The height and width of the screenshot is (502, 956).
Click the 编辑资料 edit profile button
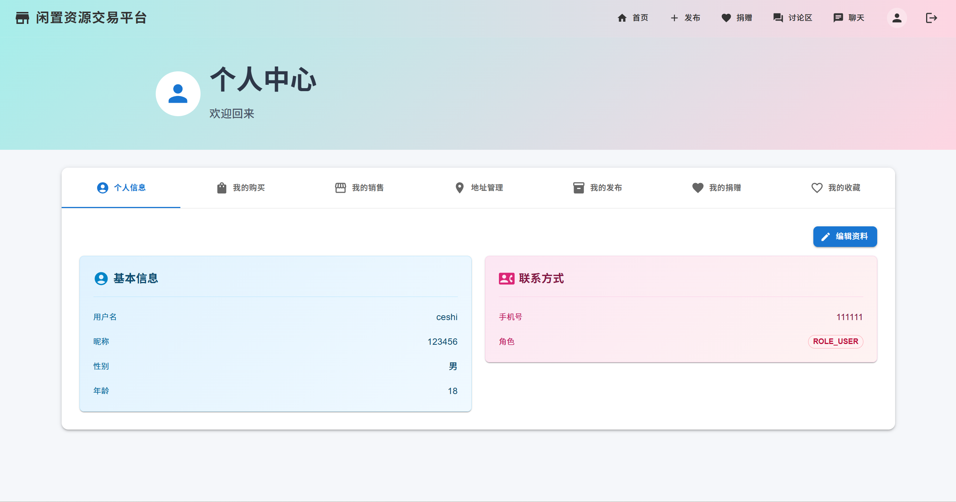tap(845, 236)
